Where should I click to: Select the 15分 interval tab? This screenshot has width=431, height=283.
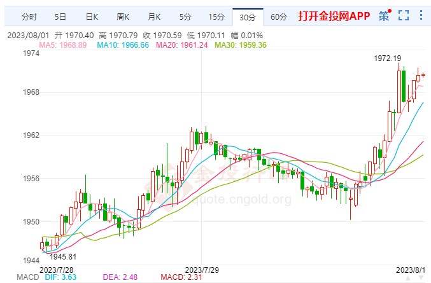(216, 17)
